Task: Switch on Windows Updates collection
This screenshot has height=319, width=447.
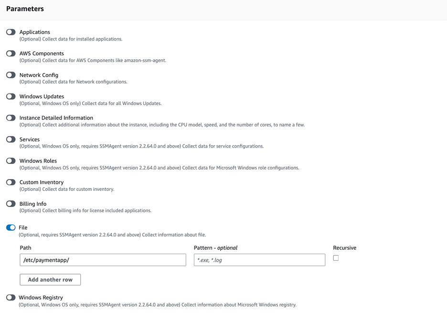Action: tap(11, 96)
